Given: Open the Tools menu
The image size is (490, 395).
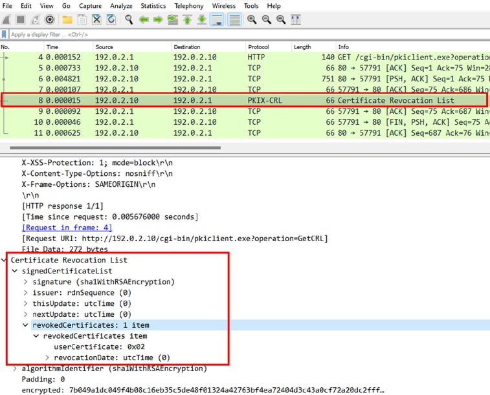Looking at the screenshot, I should coord(251,6).
